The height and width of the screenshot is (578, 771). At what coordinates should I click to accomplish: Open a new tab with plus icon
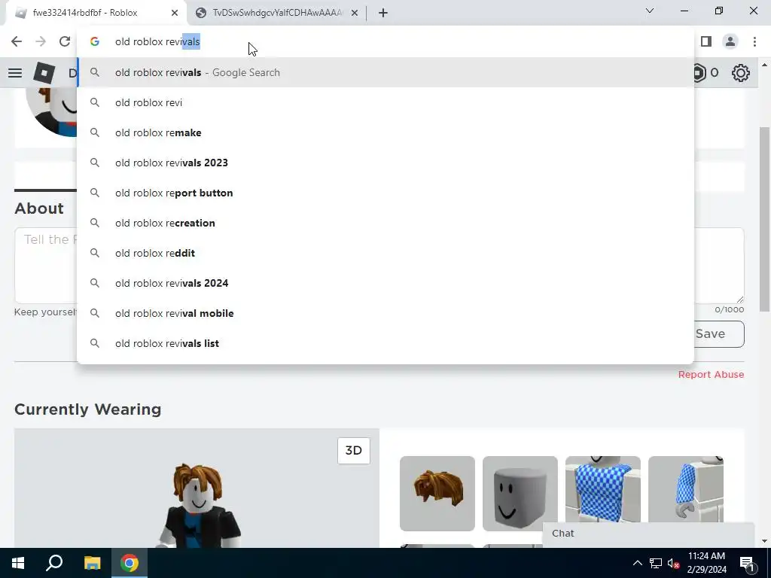383,13
